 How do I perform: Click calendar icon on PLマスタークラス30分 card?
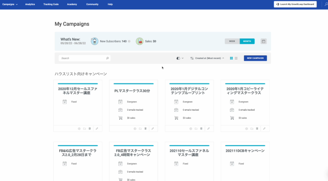(120, 102)
